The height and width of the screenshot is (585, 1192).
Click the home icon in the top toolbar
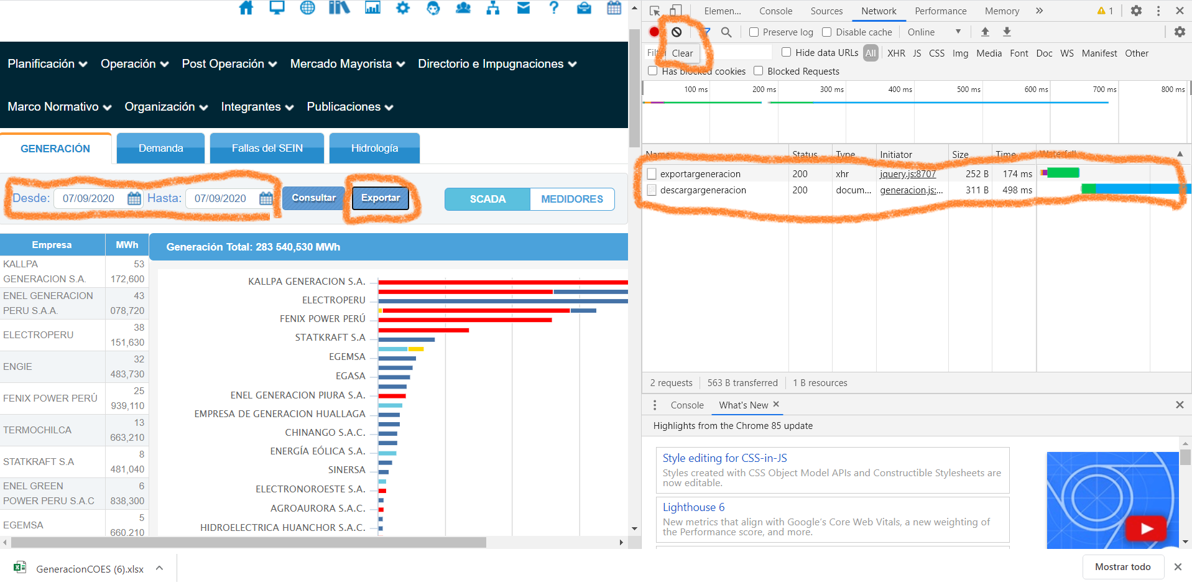(x=246, y=8)
